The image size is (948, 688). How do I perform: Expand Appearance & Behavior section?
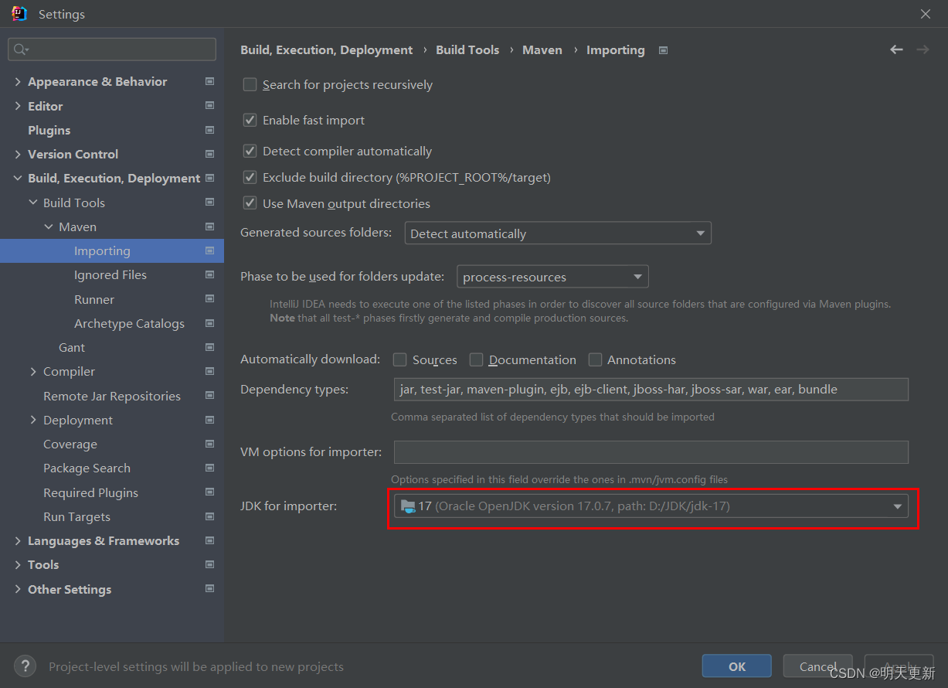point(18,81)
